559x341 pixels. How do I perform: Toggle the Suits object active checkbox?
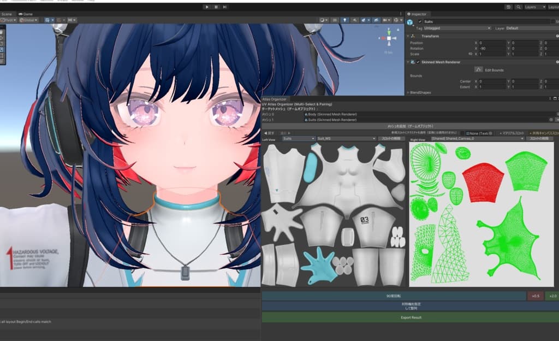tap(419, 21)
